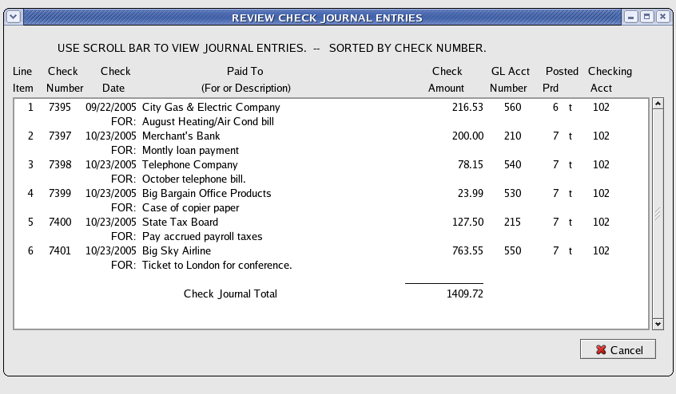Click the "Ticket to London for conference" description
The width and height of the screenshot is (676, 394).
coord(217,265)
